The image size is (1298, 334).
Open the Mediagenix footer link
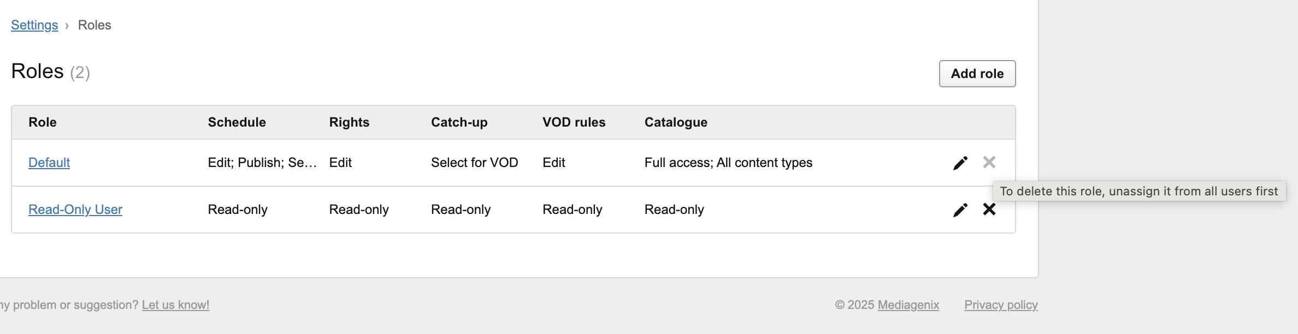click(908, 305)
